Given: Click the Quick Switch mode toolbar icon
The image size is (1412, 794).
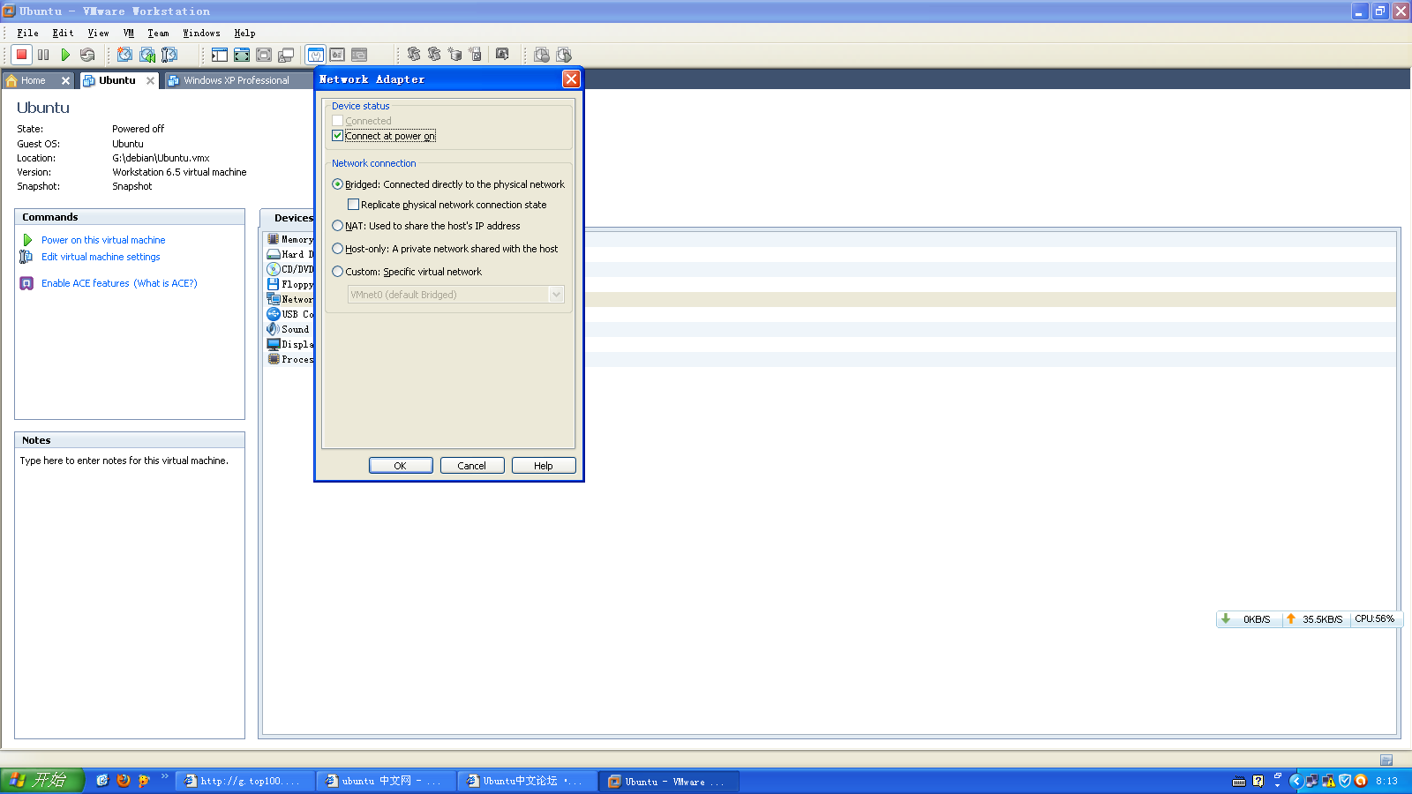Looking at the screenshot, I should (x=242, y=55).
